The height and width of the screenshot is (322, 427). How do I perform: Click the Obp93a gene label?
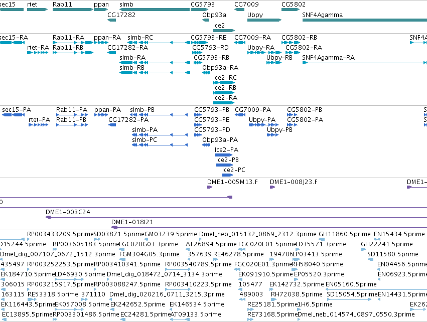pyautogui.click(x=214, y=15)
